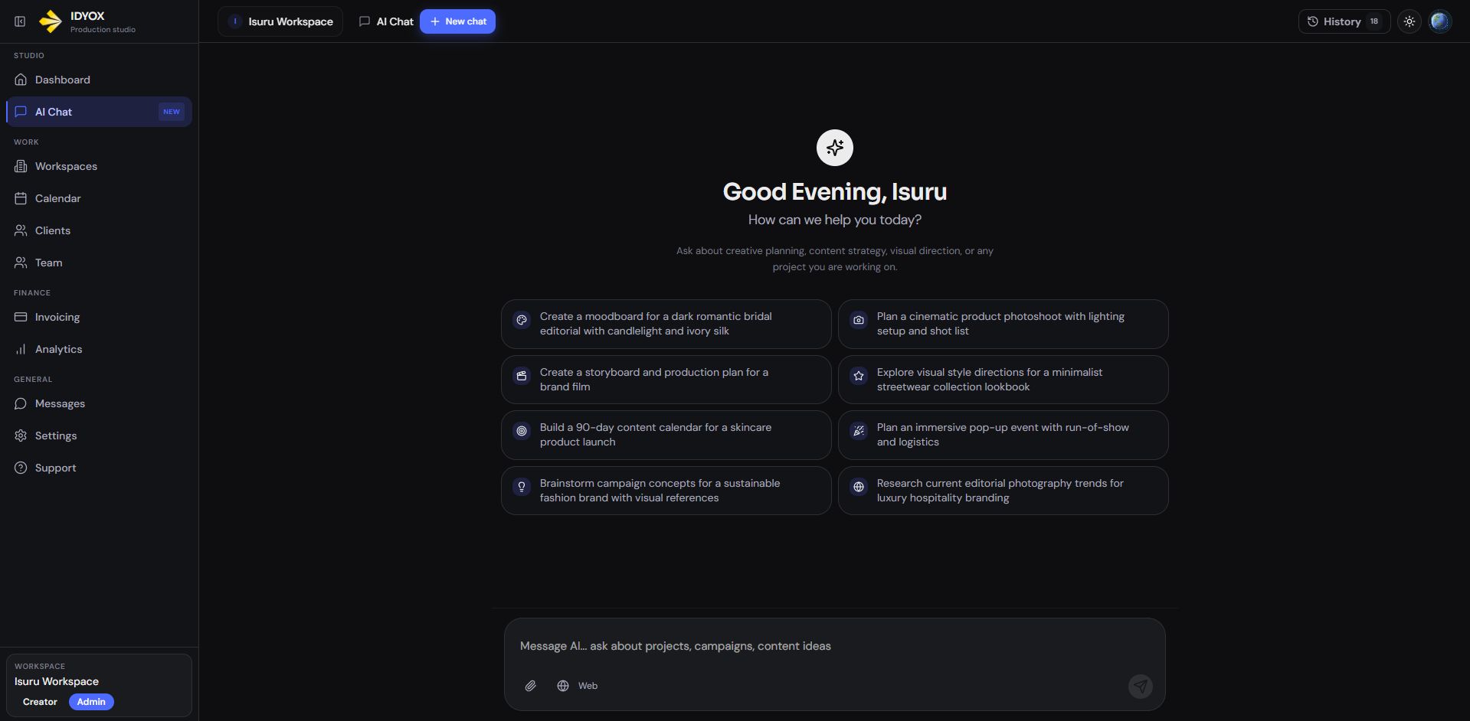Choose the editorial photography trends research prompt
Screen dimensions: 1470x721
[x=1003, y=491]
